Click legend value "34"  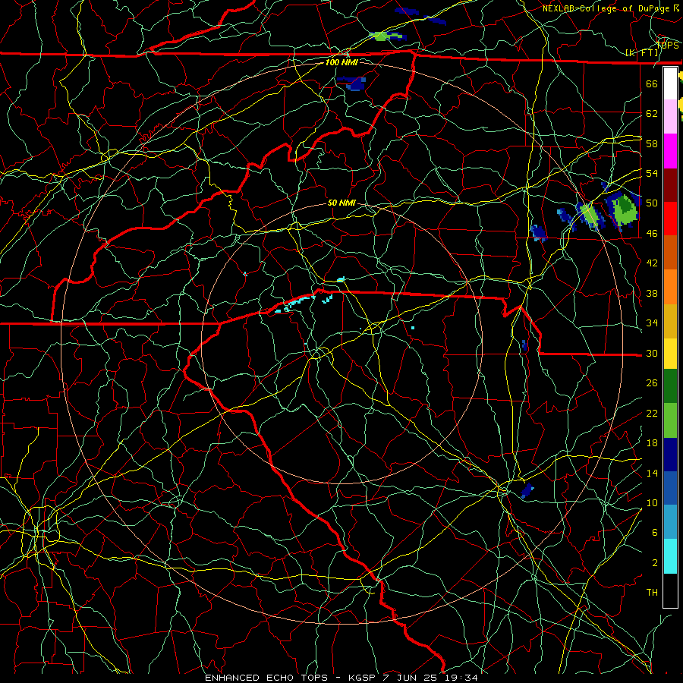coord(652,323)
